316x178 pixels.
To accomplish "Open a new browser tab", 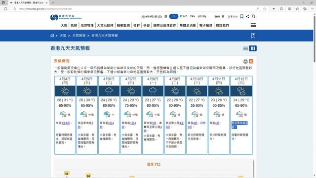I will pyautogui.click(x=53, y=2).
